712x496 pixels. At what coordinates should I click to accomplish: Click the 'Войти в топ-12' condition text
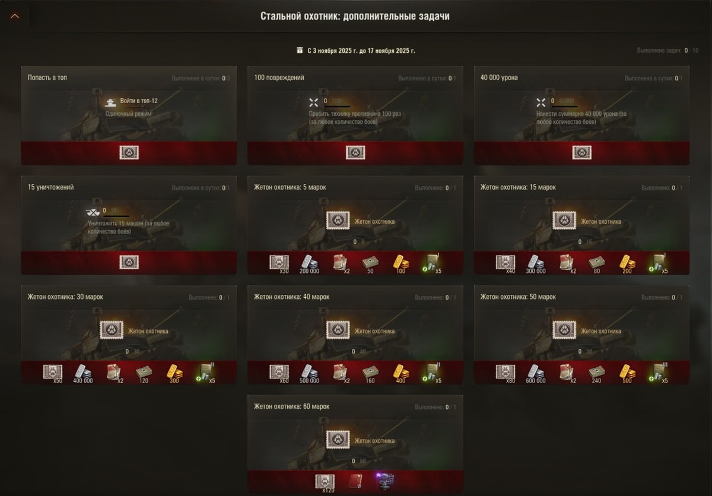[139, 101]
